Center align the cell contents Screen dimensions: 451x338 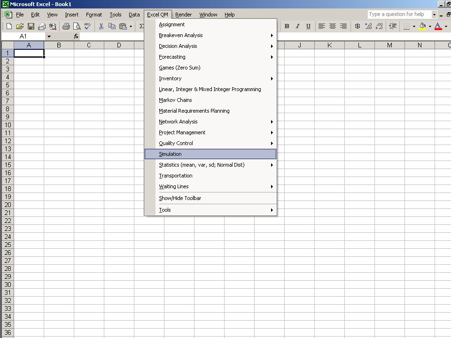tap(333, 26)
